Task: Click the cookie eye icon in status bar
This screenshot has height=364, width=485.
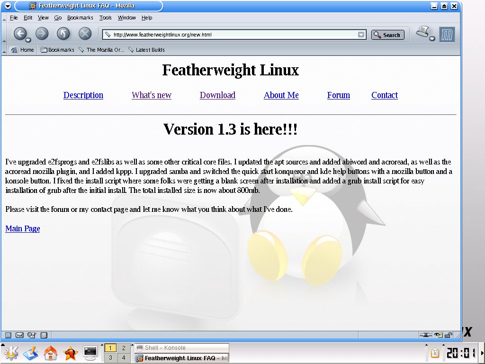Action: coord(438,335)
